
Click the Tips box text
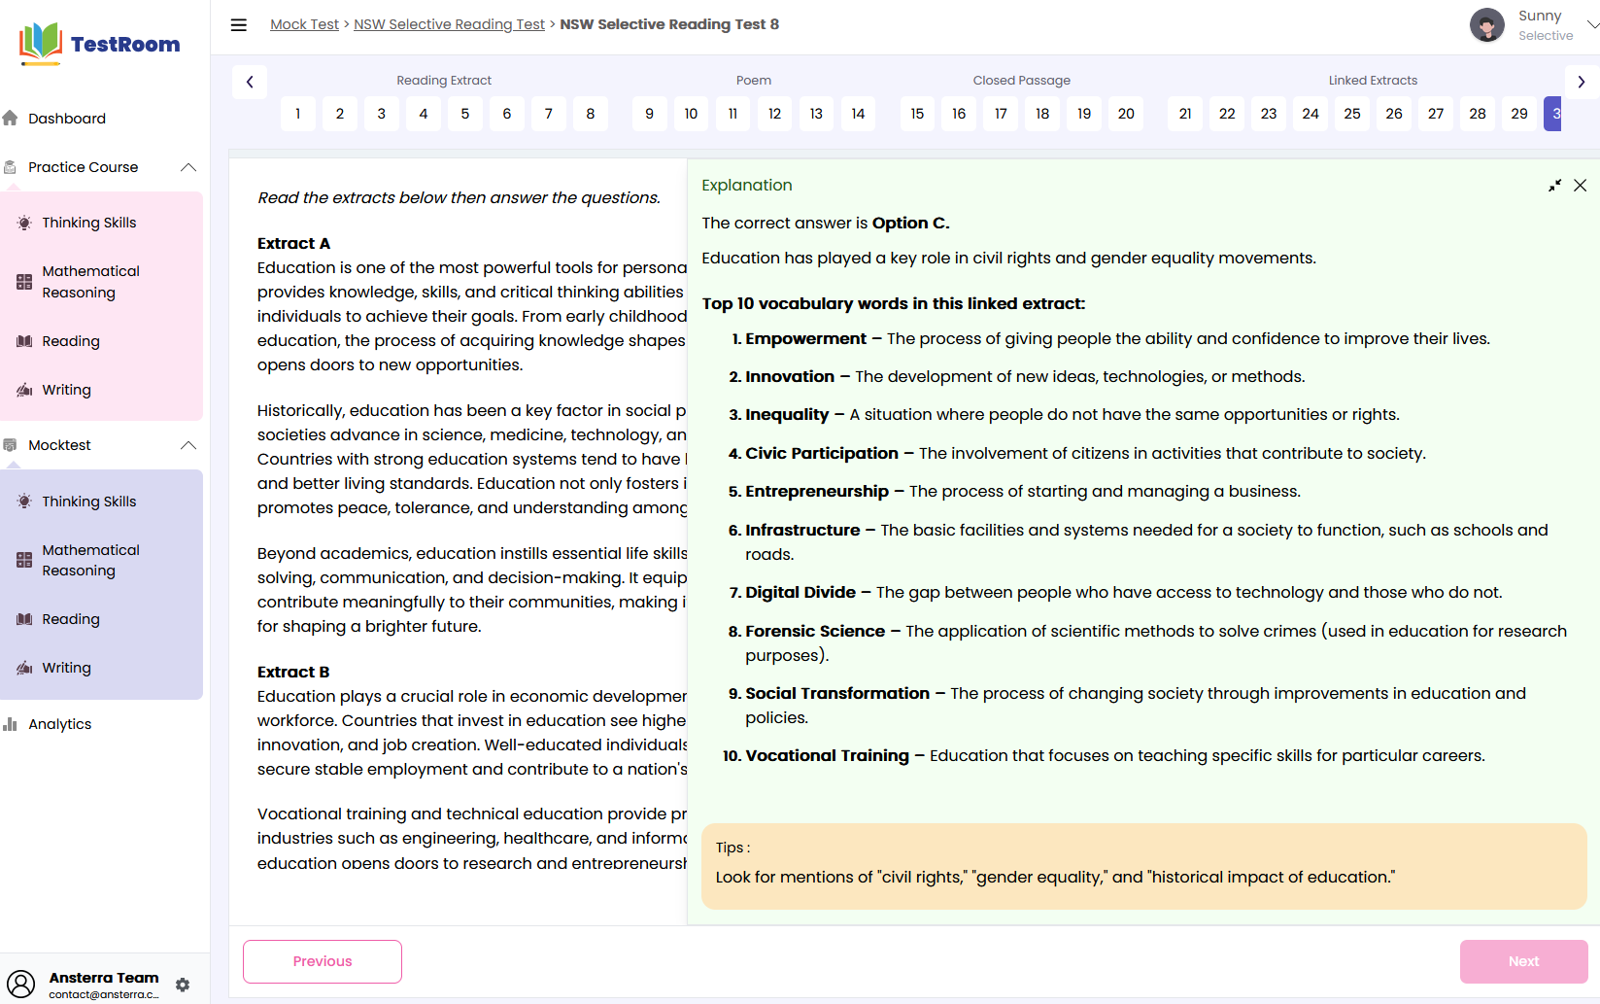point(1055,877)
